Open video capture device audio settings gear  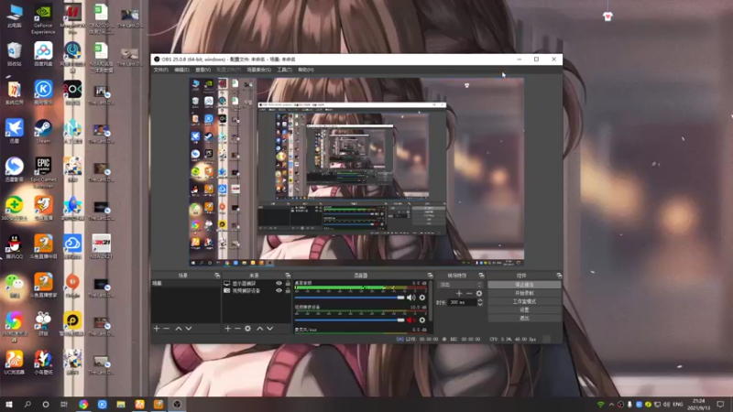(422, 320)
